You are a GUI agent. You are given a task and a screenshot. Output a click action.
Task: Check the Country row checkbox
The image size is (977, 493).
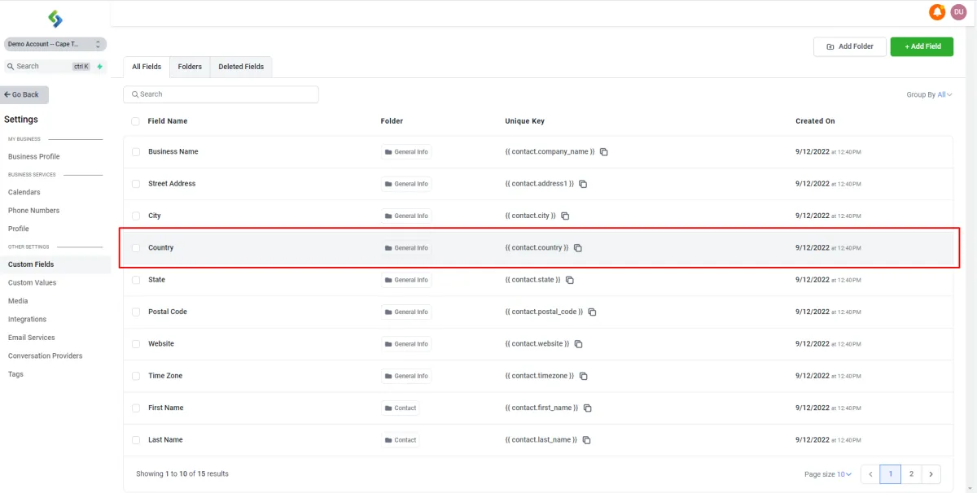136,248
